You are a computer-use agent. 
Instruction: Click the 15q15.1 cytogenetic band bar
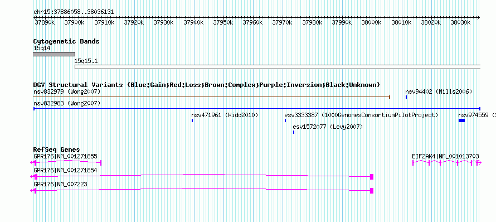278,67
